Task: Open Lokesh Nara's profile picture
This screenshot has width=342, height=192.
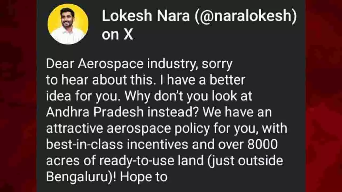Action: pyautogui.click(x=68, y=24)
